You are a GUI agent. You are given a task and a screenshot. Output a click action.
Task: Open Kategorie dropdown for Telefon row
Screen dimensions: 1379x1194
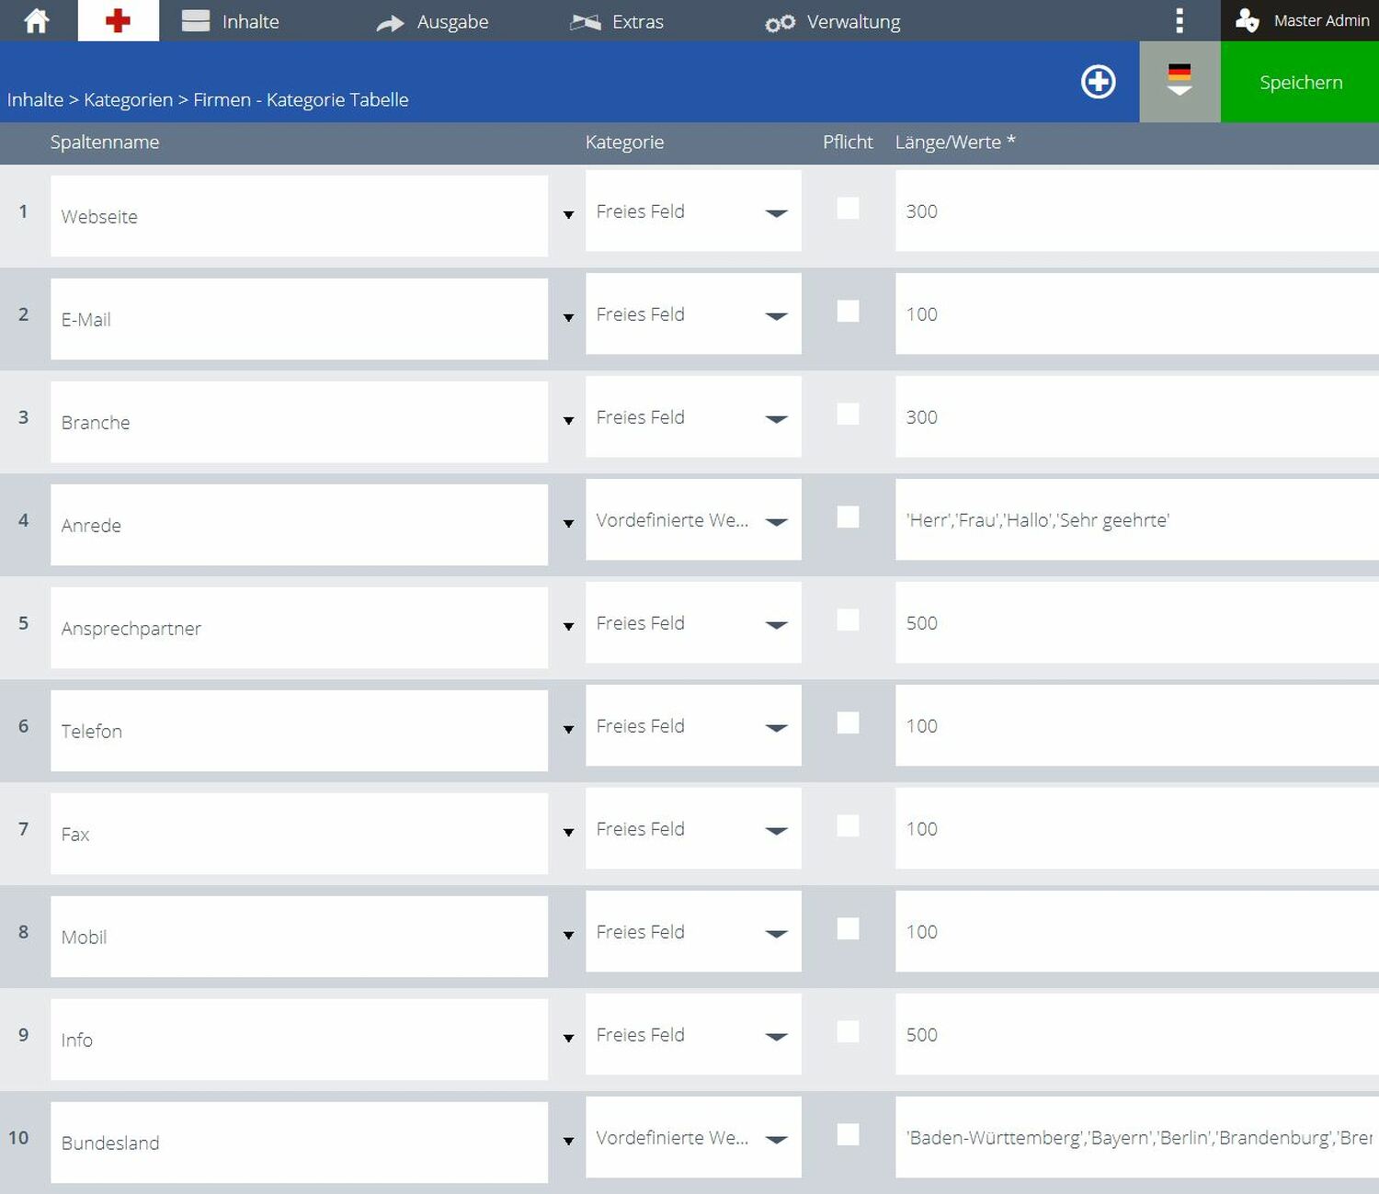coord(693,725)
